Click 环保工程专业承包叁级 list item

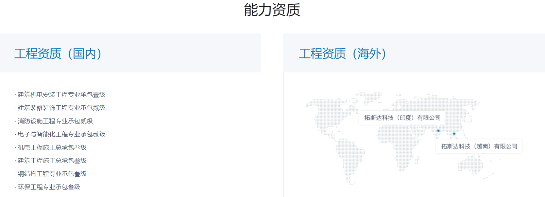click(x=48, y=187)
